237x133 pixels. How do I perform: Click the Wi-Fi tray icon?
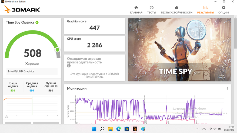[x=211, y=129]
